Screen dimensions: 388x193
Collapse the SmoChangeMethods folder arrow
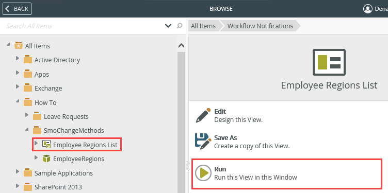(27, 129)
